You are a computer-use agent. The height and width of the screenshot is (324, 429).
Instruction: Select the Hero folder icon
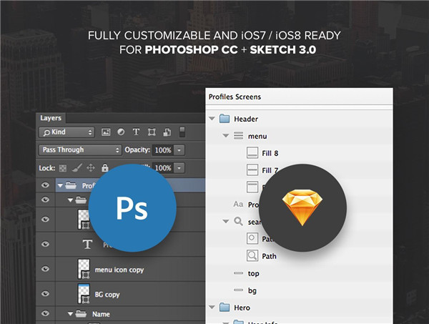click(225, 308)
